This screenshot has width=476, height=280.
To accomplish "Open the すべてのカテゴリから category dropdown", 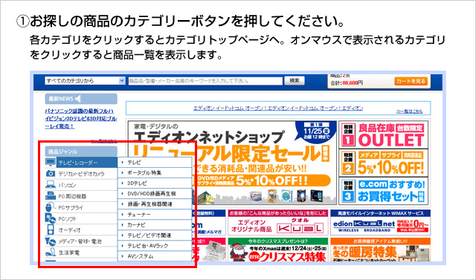I will 85,81.
